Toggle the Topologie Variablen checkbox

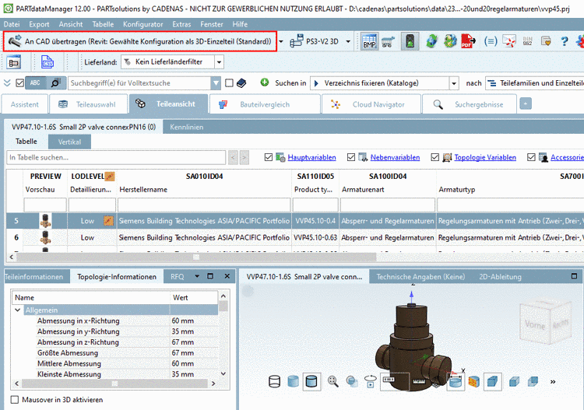coord(434,157)
